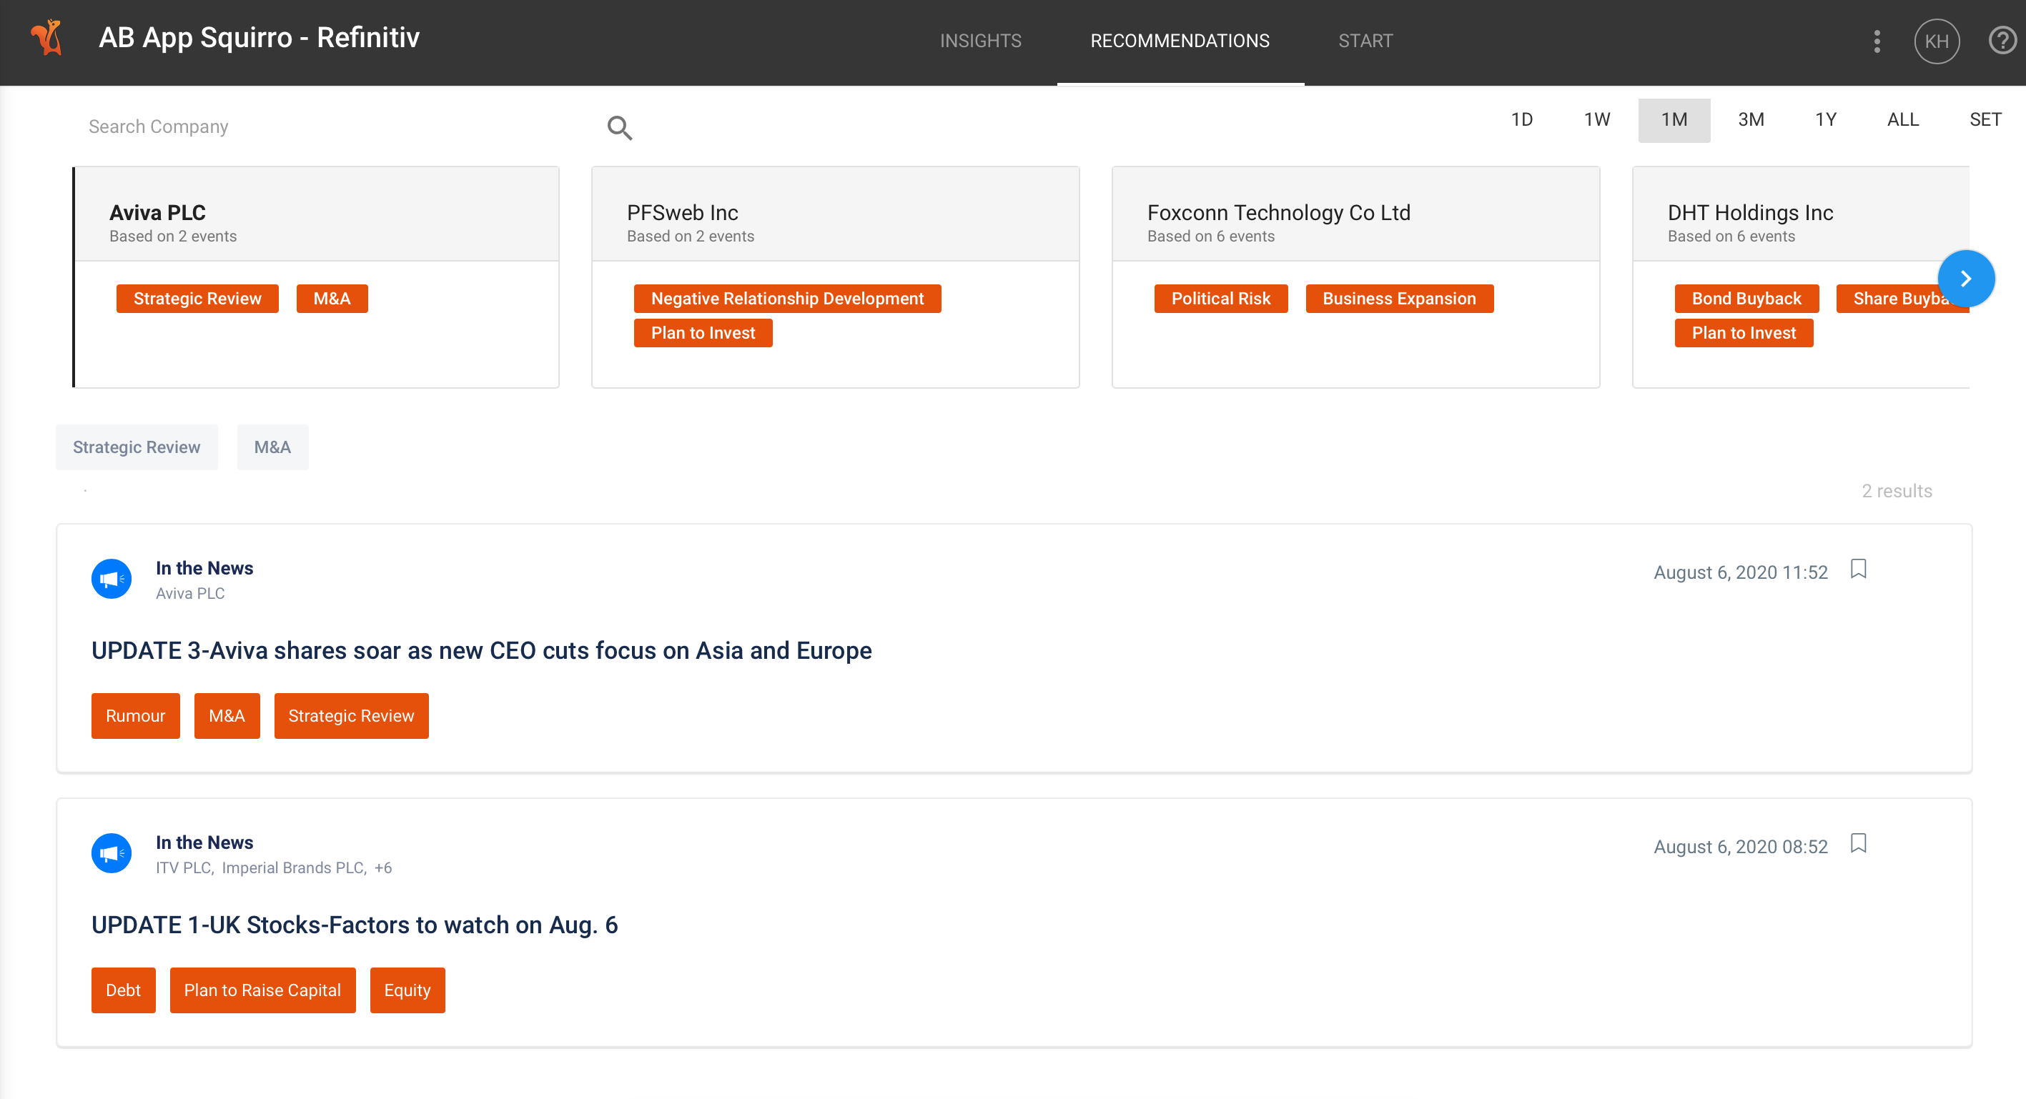Viewport: 2026px width, 1099px height.
Task: Open Aviva shares soar article headline
Action: (x=481, y=650)
